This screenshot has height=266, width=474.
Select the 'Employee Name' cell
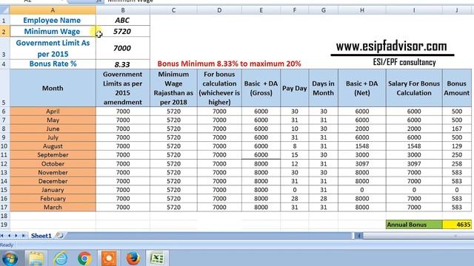(53, 20)
